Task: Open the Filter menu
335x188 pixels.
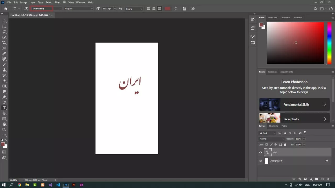Action: [x=58, y=2]
